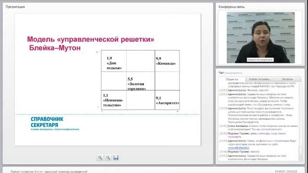Screen dimensions: 308x173
Task: Click the Чат panel title
Action: click(x=221, y=73)
